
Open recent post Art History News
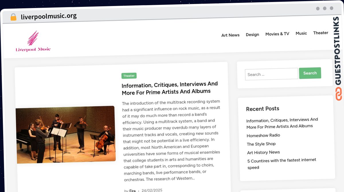pyautogui.click(x=263, y=152)
